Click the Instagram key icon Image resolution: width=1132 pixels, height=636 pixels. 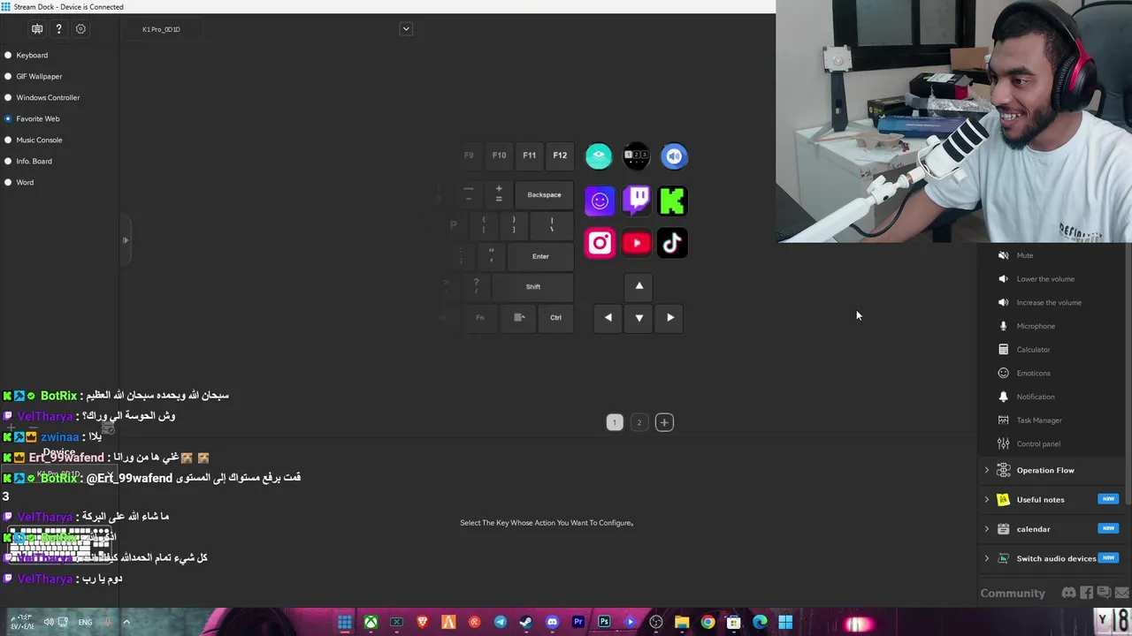click(x=600, y=243)
